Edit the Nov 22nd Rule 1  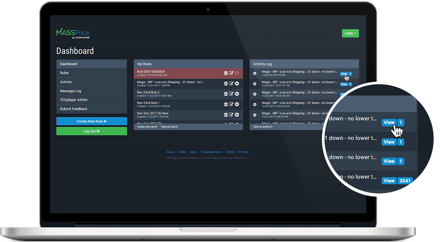[x=231, y=104]
